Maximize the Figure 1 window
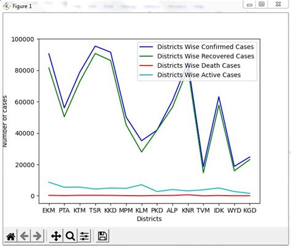The image size is (291, 246). [262, 4]
